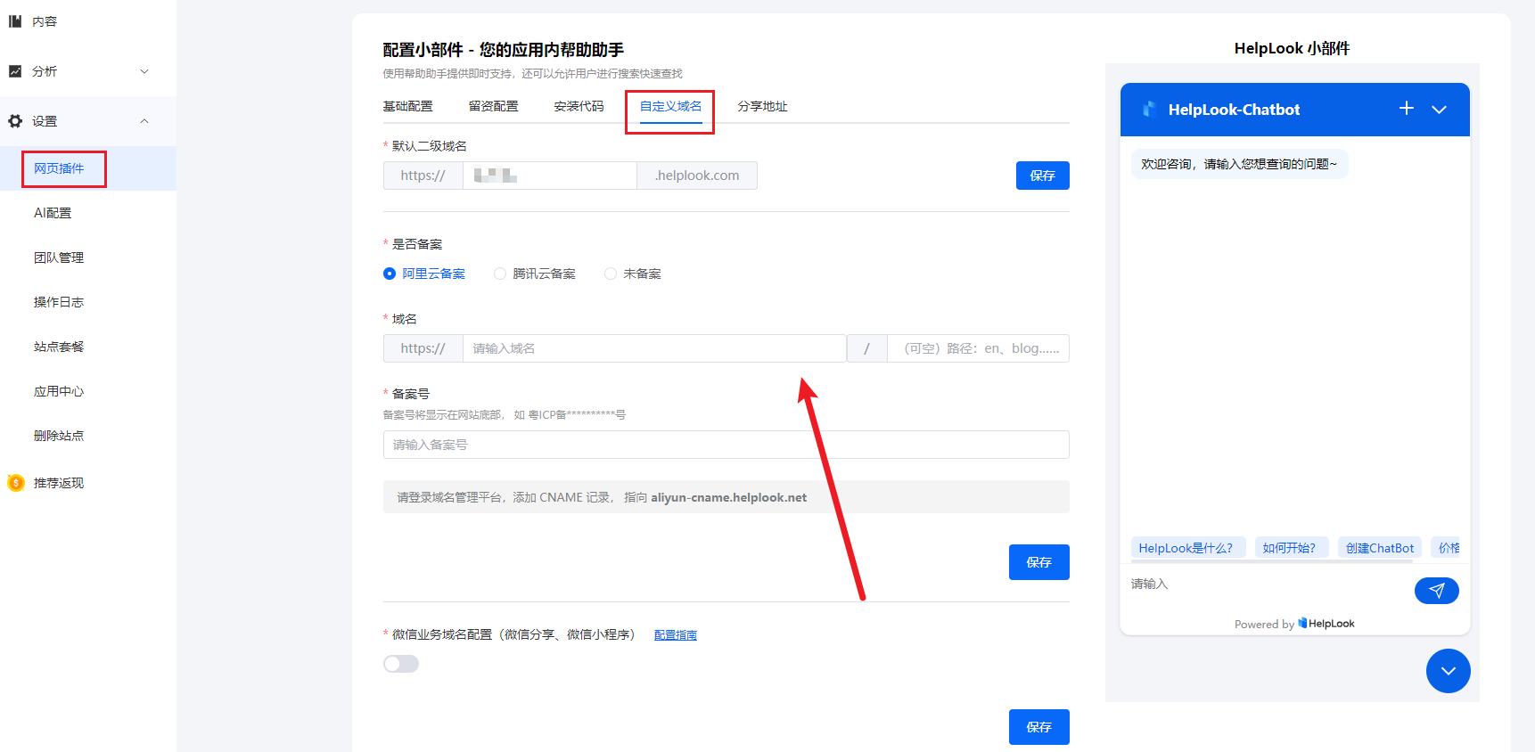The height and width of the screenshot is (752, 1535).
Task: Select the 阿里云备案 radio option
Action: coord(390,274)
